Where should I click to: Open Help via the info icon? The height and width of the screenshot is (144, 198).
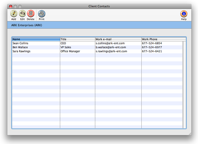coord(184,14)
